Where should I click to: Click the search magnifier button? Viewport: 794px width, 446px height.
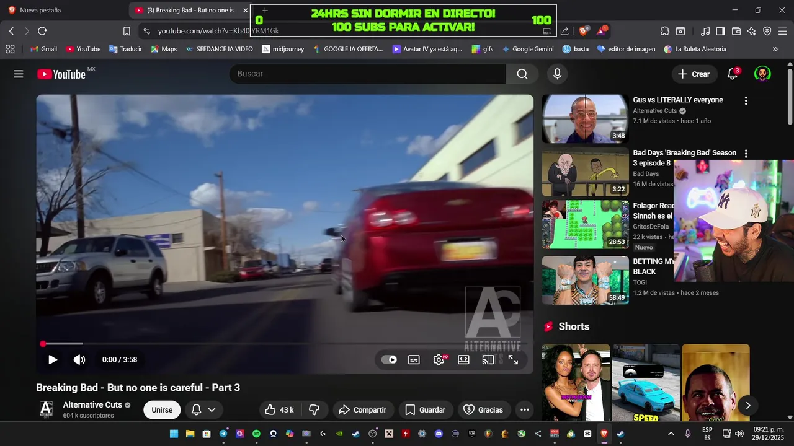coord(522,74)
